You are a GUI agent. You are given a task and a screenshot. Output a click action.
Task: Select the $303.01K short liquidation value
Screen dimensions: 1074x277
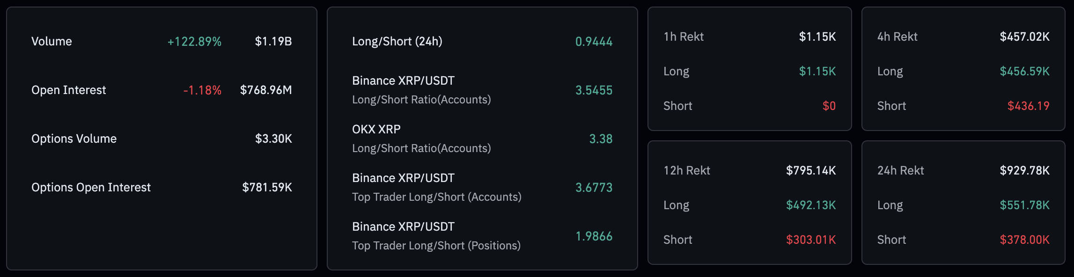click(x=811, y=240)
